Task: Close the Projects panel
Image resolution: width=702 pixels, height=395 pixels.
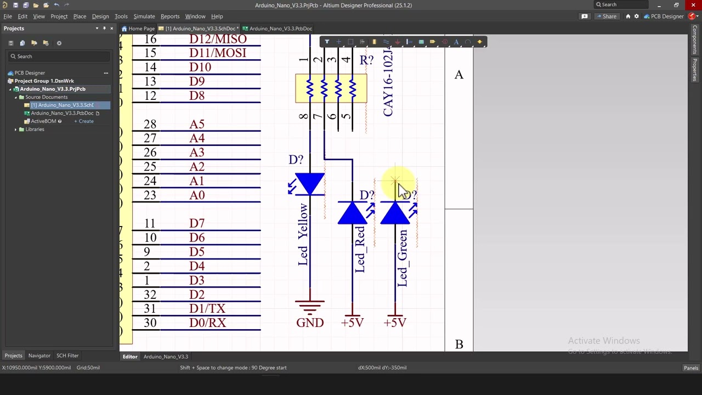Action: click(x=111, y=29)
